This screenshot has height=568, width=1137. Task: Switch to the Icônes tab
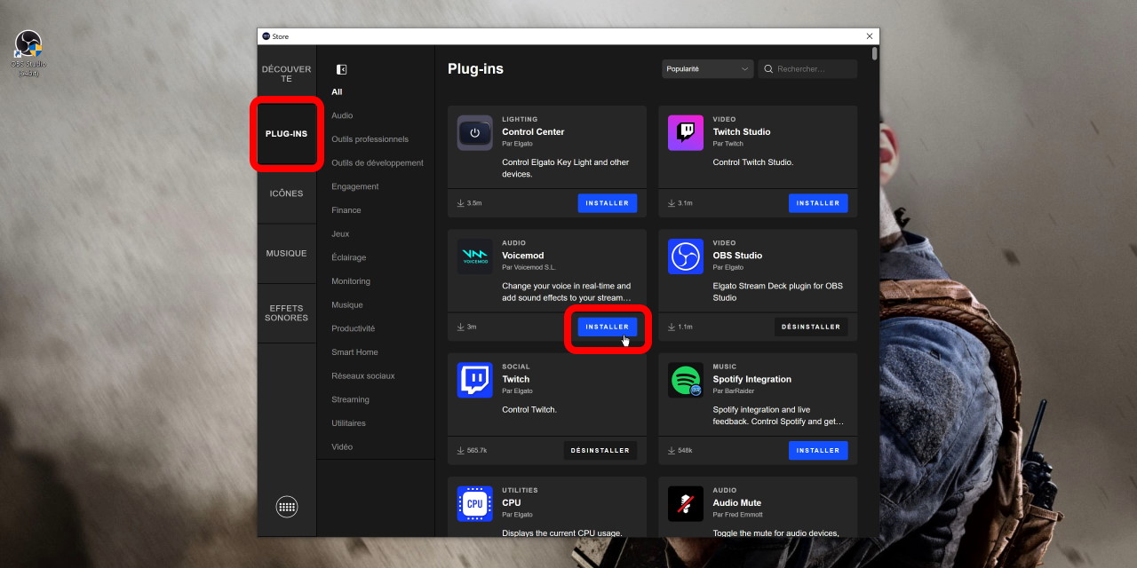(286, 193)
